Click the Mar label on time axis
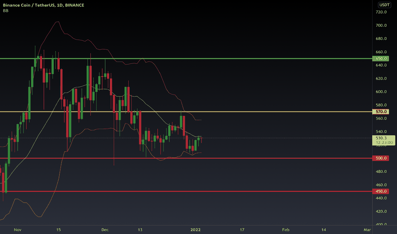Image resolution: width=397 pixels, height=234 pixels. (367, 230)
